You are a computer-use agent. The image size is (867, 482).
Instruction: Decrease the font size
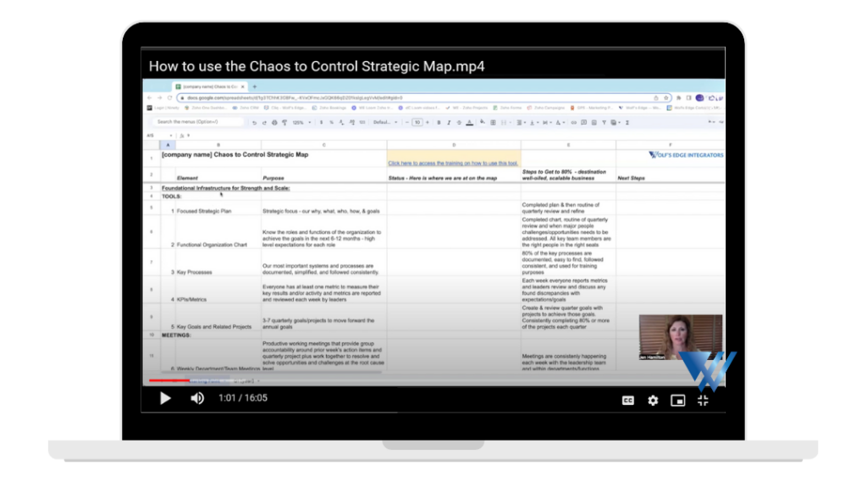point(407,122)
